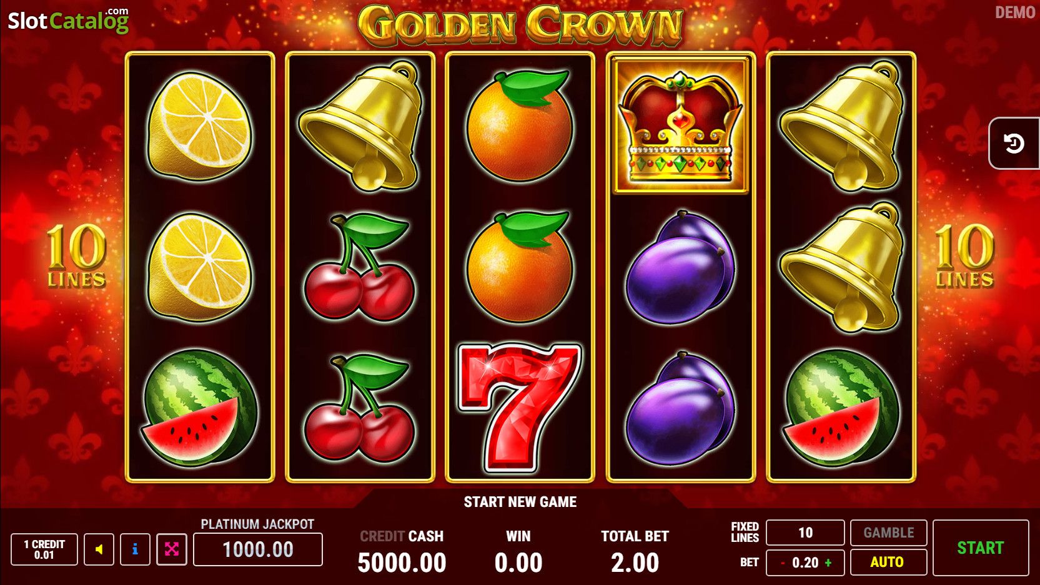Open the paytable info icon
Image resolution: width=1040 pixels, height=585 pixels.
click(135, 549)
